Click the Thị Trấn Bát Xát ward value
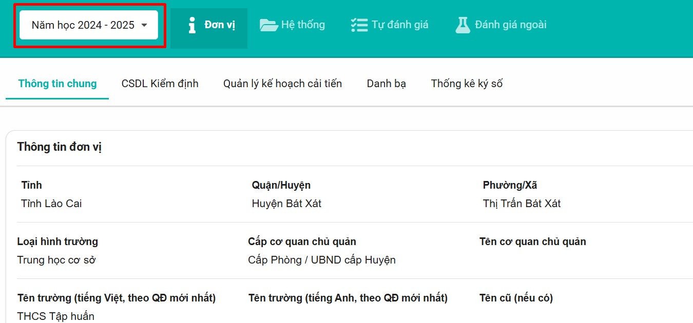 [x=522, y=204]
